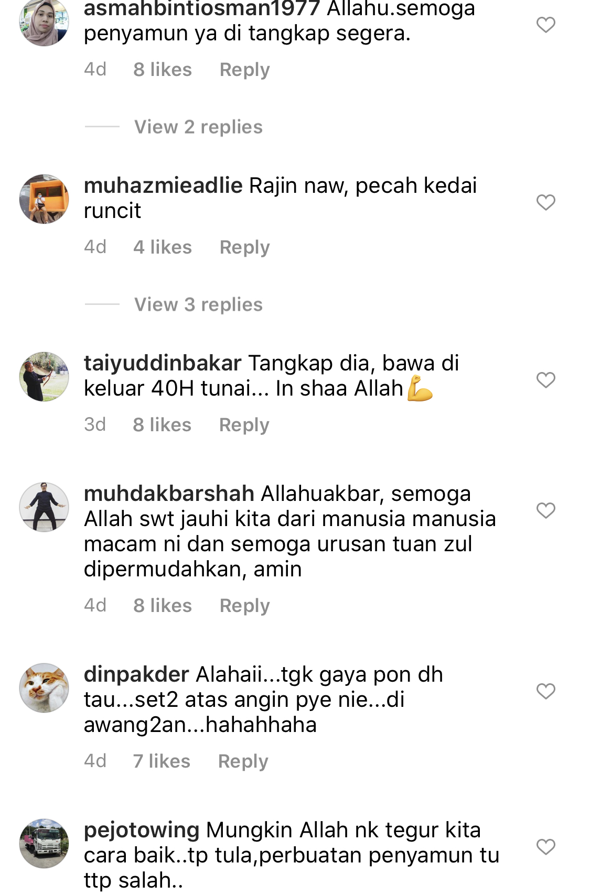Heart the muhdakbarshah comment

click(545, 510)
